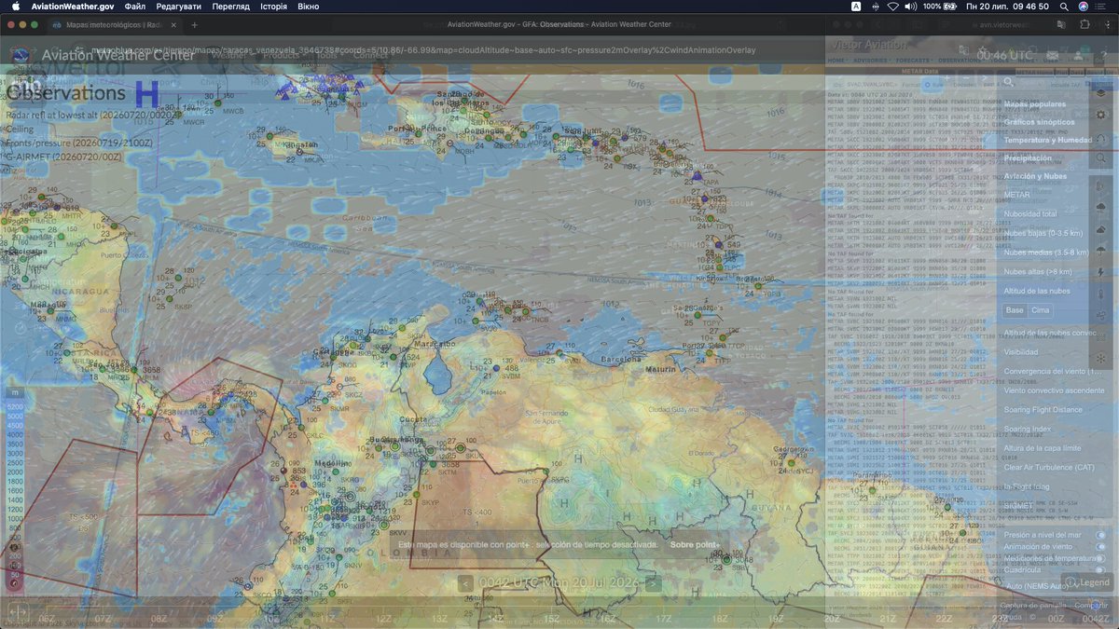Image resolution: width=1119 pixels, height=629 pixels.
Task: Jump to 08Z on the timeline
Action: [159, 619]
